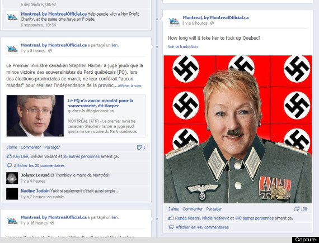This screenshot has width=319, height=243.
Task: Open Harper article thumbnail image
Action: [x=35, y=116]
